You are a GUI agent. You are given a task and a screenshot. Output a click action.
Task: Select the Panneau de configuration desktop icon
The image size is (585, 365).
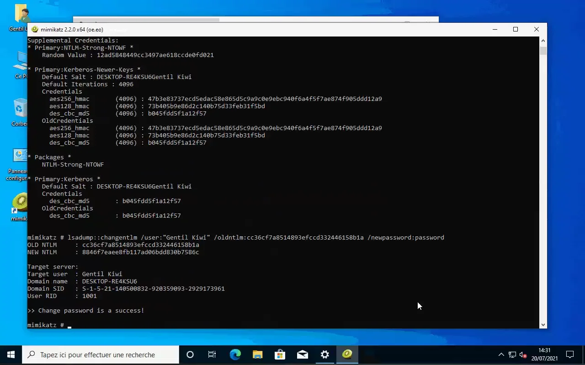pos(17,165)
